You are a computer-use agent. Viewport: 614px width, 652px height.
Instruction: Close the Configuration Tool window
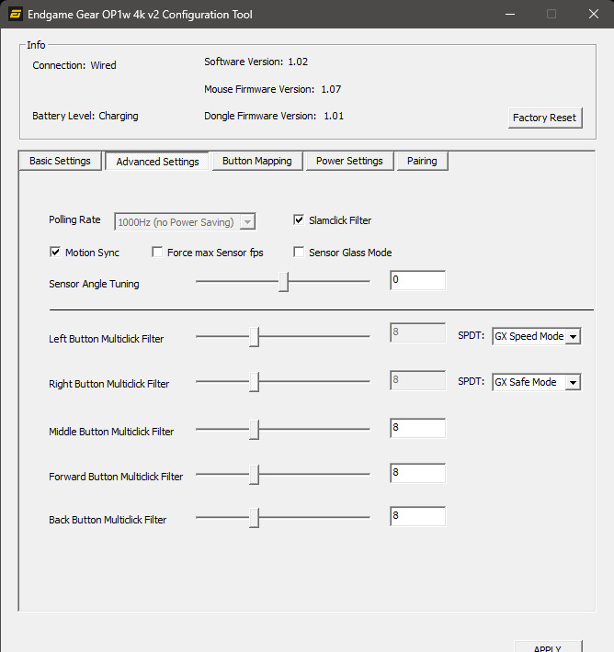coord(594,15)
